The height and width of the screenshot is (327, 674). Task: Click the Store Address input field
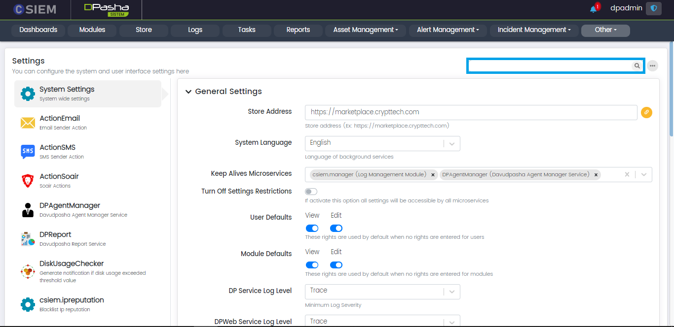click(x=471, y=112)
